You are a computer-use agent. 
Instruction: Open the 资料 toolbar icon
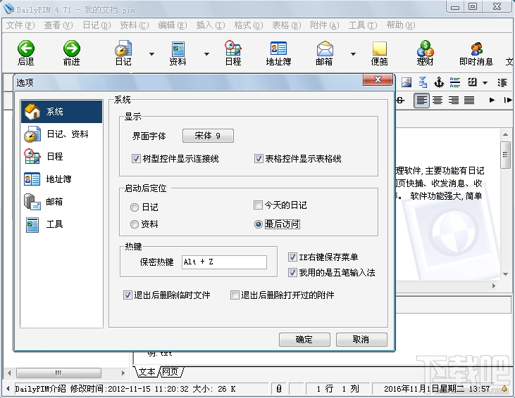point(178,49)
